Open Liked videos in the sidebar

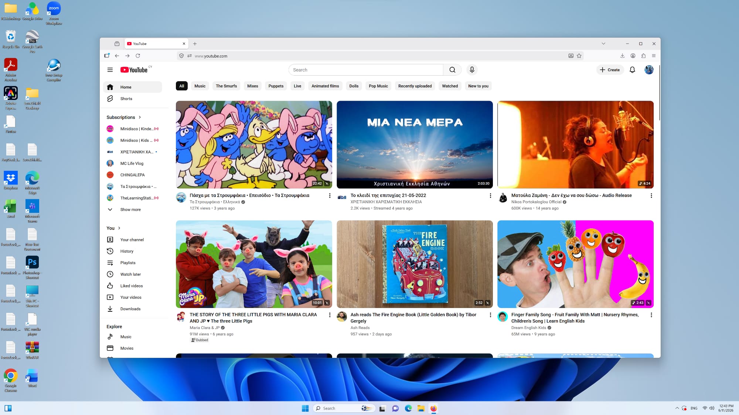[132, 286]
